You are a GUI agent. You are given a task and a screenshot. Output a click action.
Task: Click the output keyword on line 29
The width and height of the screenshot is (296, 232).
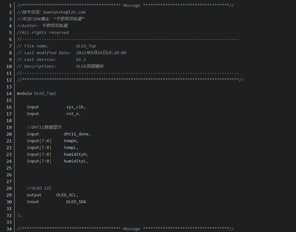[x=34, y=195]
